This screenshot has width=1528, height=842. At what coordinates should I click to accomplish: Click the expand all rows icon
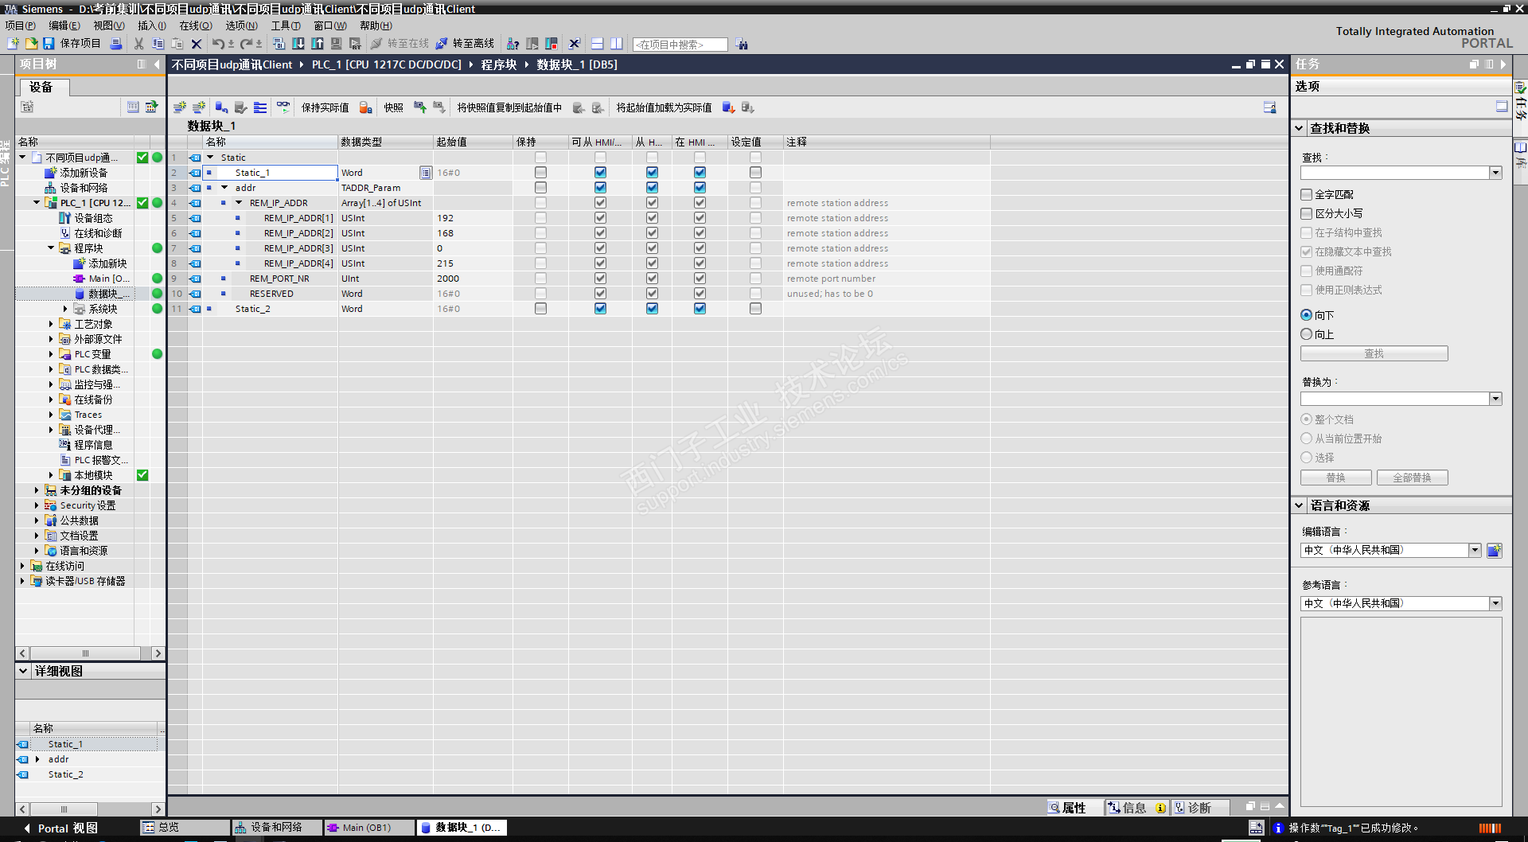click(260, 107)
